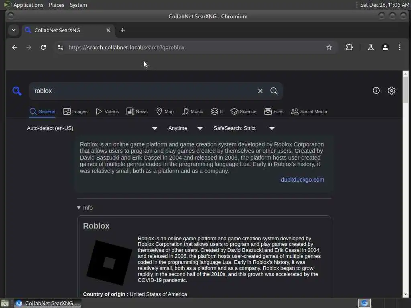Open a new tab with plus button
Screen dimensions: 411x308
[123, 30]
